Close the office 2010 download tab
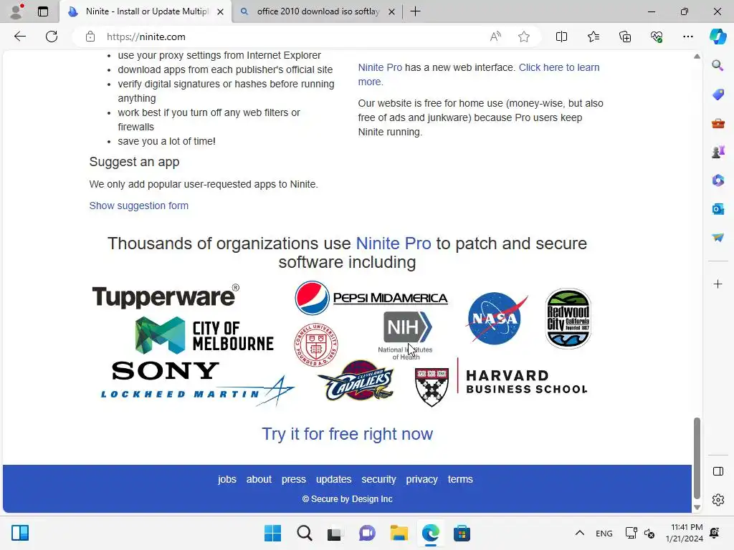734x550 pixels. coord(392,11)
